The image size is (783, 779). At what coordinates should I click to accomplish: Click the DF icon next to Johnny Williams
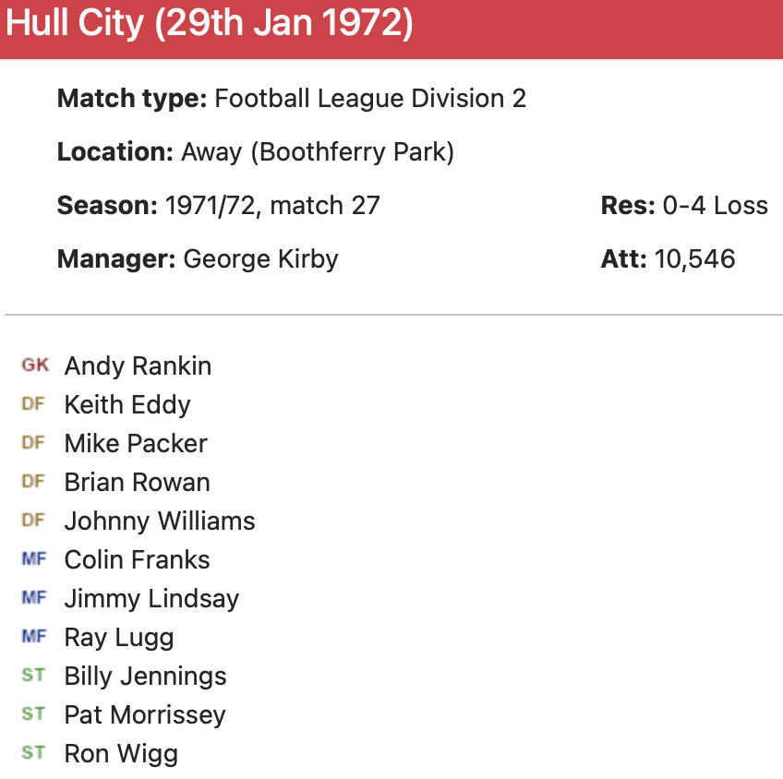pyautogui.click(x=33, y=521)
